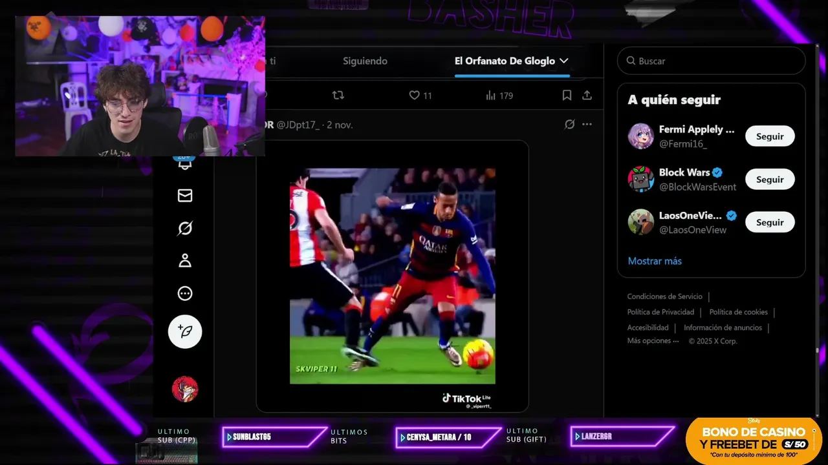Screen dimensions: 828x465
Task: Open the More options circle icon in the sidebar
Action: (x=185, y=293)
